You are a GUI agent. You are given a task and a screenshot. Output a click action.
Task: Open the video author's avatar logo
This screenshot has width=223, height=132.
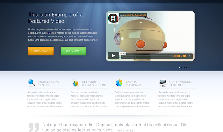pos(113,18)
